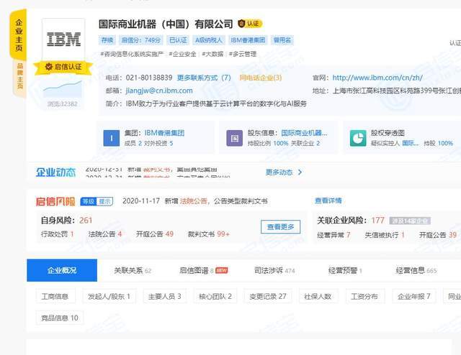Open 更多联系方式 (7) link
Viewport: 461px width, 355px height.
204,78
